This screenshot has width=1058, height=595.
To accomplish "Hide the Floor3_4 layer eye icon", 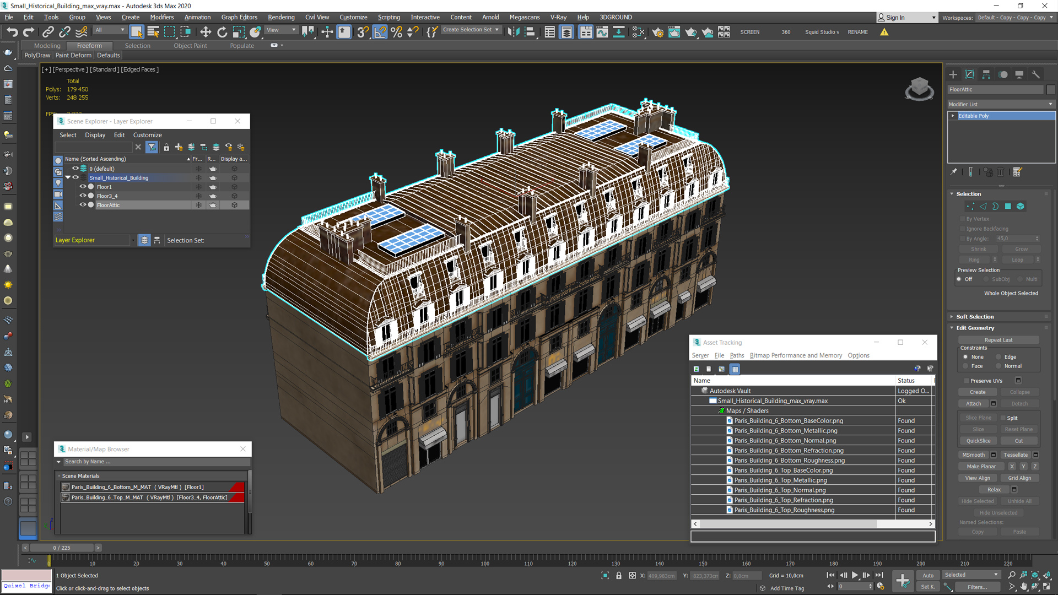I will pos(83,196).
